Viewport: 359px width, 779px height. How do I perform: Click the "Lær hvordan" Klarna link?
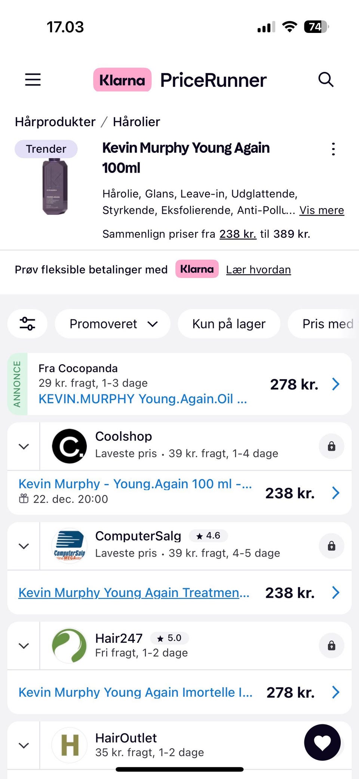pyautogui.click(x=258, y=270)
